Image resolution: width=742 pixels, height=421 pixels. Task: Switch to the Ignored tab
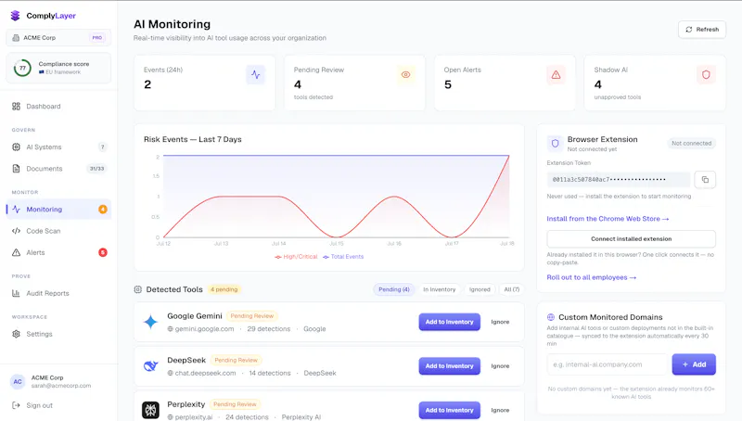(480, 289)
